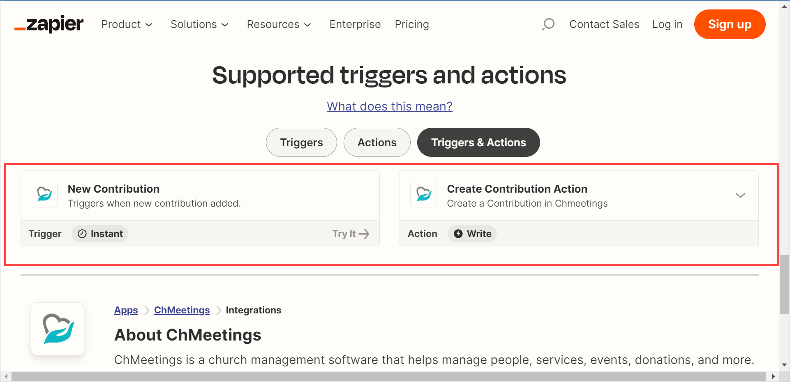Click the Instant clock badge
The width and height of the screenshot is (790, 382).
(x=100, y=234)
